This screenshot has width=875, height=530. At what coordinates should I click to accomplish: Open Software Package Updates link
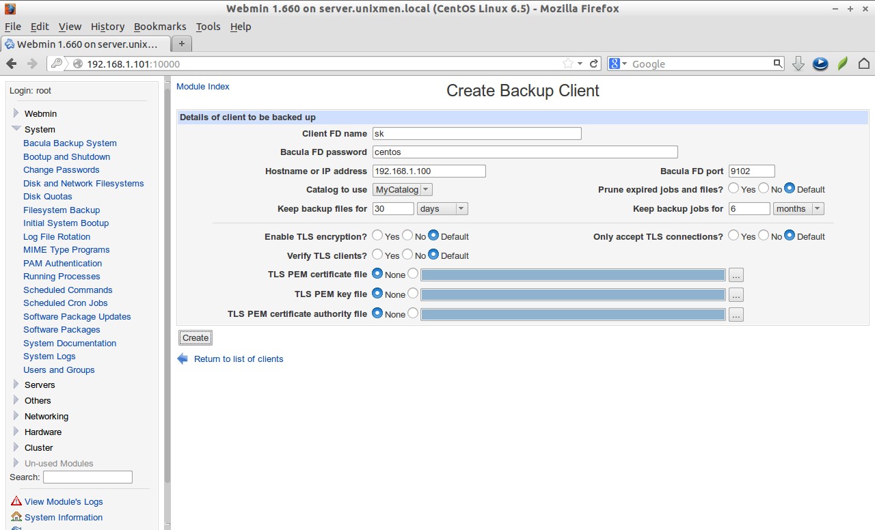tap(77, 316)
